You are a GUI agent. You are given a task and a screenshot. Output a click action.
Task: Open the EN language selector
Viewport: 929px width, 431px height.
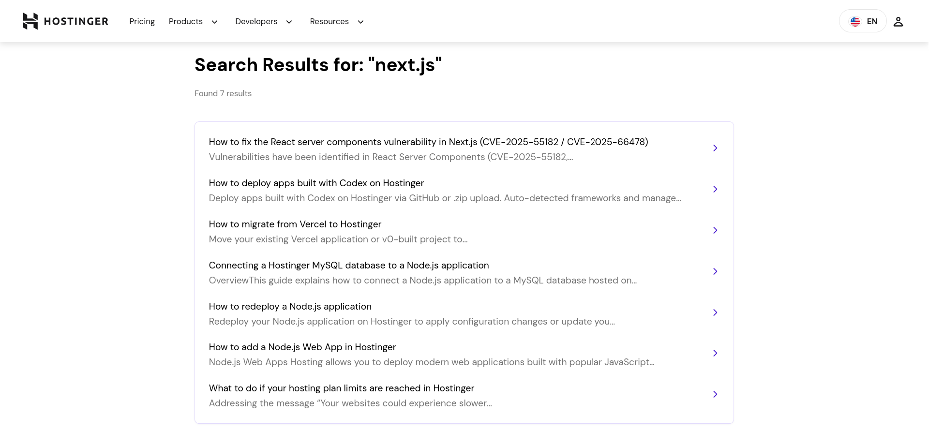point(863,21)
